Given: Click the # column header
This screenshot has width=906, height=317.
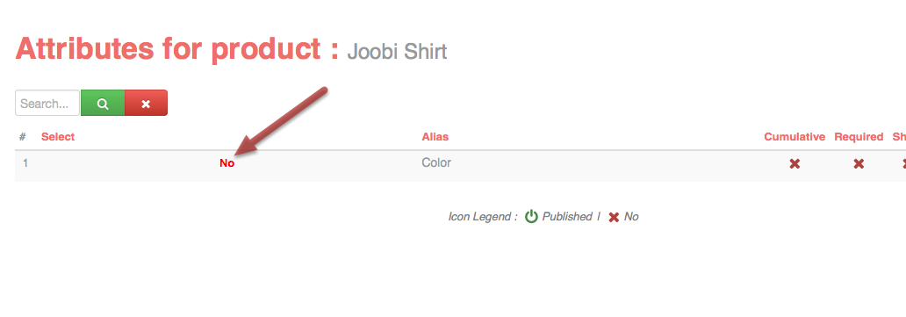Looking at the screenshot, I should [23, 137].
